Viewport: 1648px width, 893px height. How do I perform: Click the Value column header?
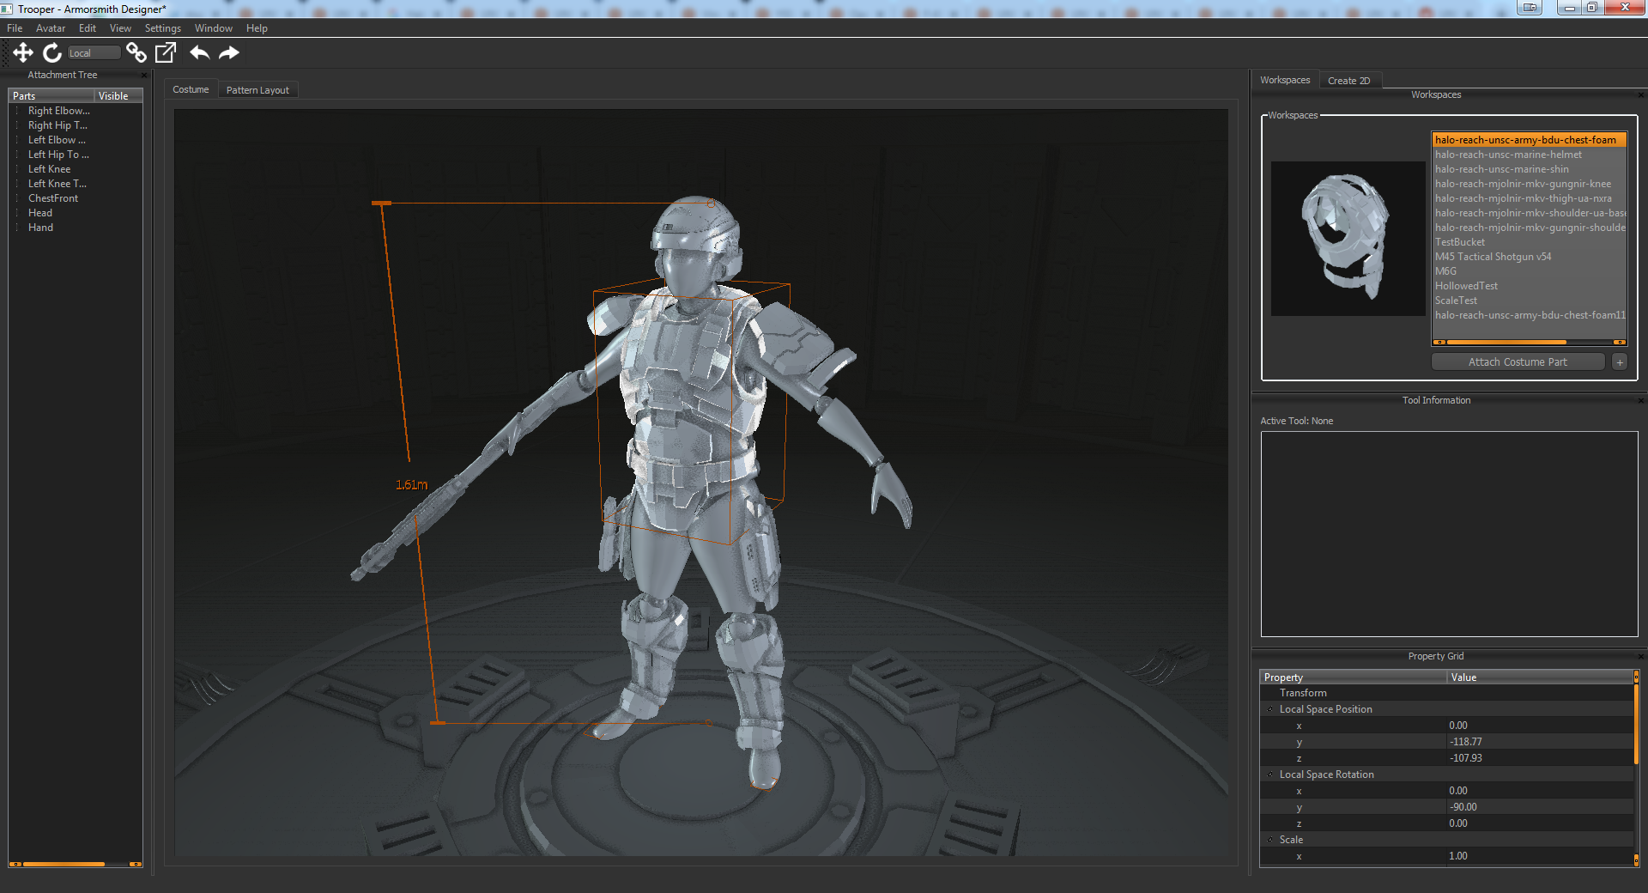[x=1540, y=677]
